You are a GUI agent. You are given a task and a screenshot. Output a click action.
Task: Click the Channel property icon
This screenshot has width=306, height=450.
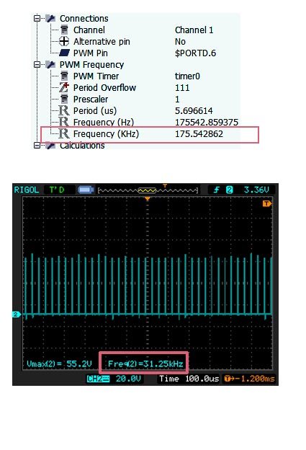64,30
